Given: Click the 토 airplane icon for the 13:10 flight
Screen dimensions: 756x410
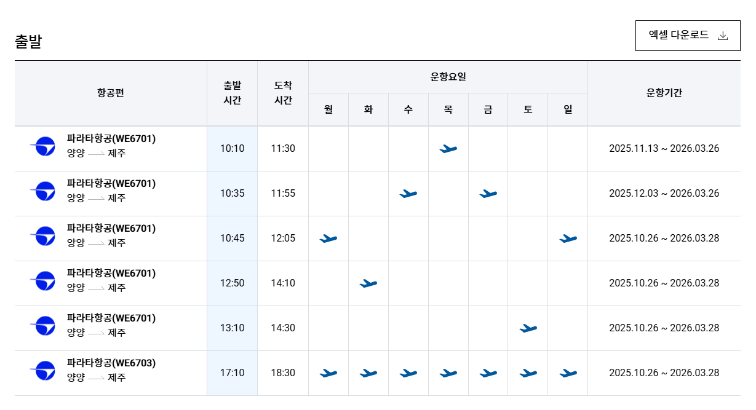Looking at the screenshot, I should click(527, 328).
